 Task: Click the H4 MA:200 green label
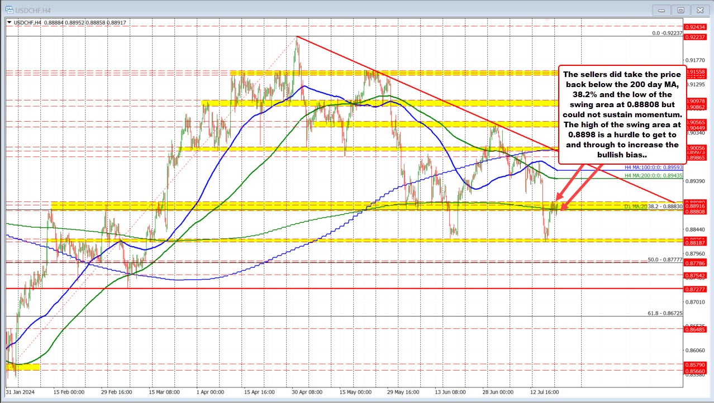click(x=654, y=175)
